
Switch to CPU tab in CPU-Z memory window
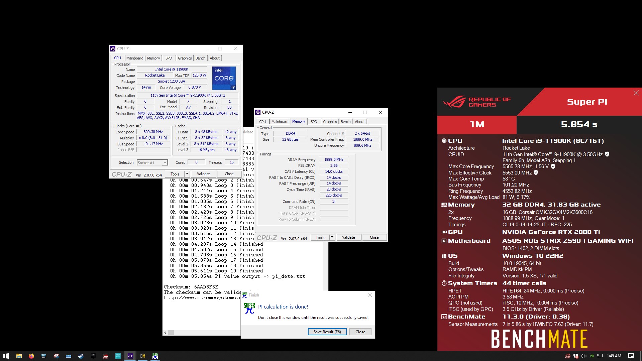click(262, 122)
